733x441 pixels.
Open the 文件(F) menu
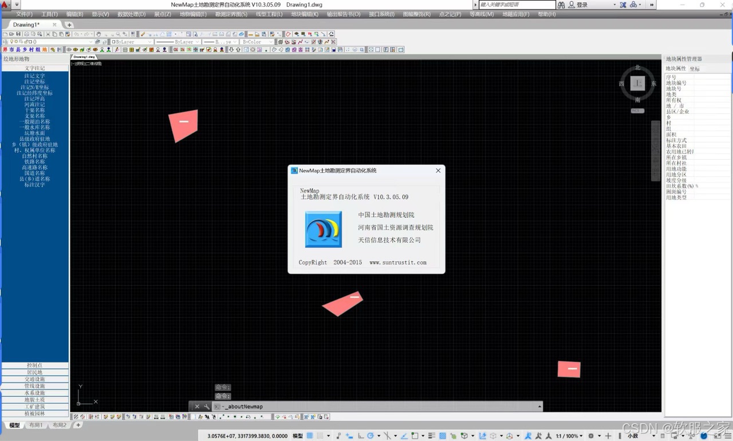(24, 14)
